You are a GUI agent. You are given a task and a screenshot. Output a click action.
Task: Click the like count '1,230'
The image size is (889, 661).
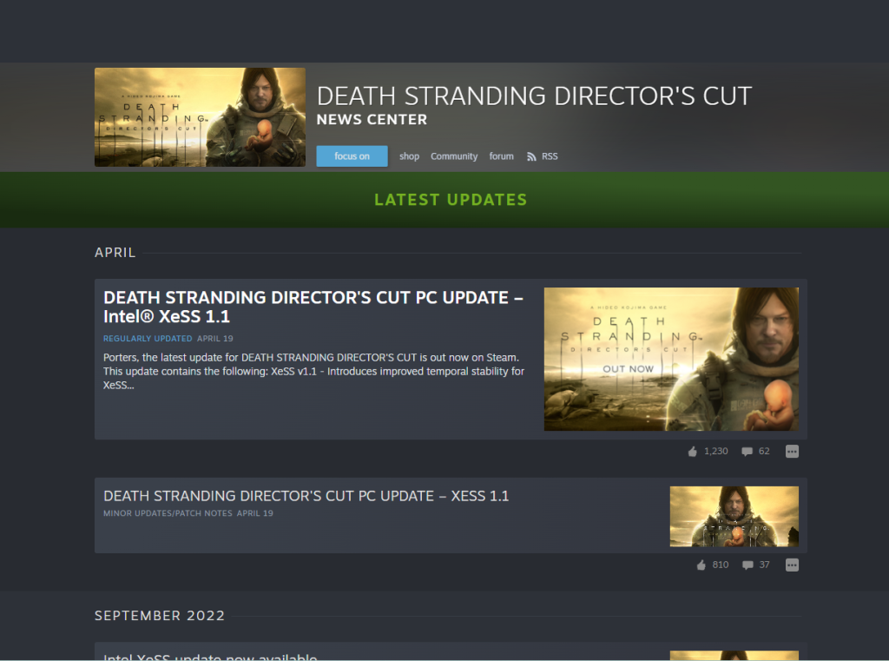pos(716,451)
